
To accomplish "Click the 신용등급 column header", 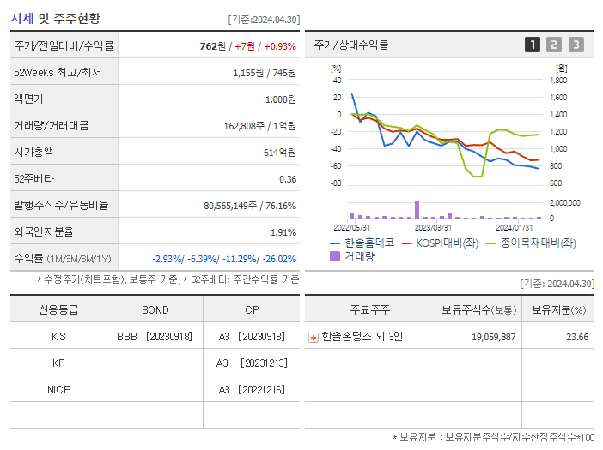I will tap(58, 309).
